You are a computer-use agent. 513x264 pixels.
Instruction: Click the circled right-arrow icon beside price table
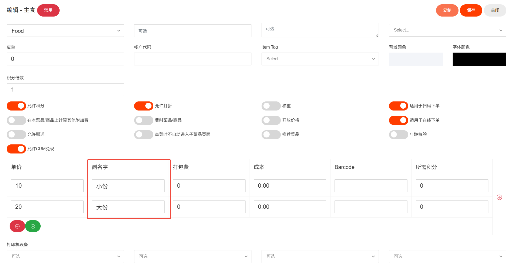point(499,197)
